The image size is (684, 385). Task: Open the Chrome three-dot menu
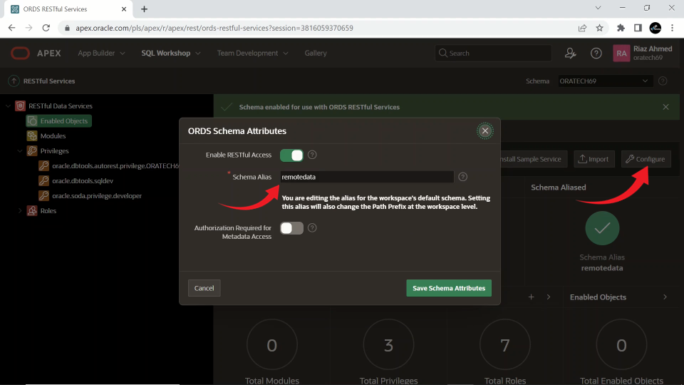672,28
